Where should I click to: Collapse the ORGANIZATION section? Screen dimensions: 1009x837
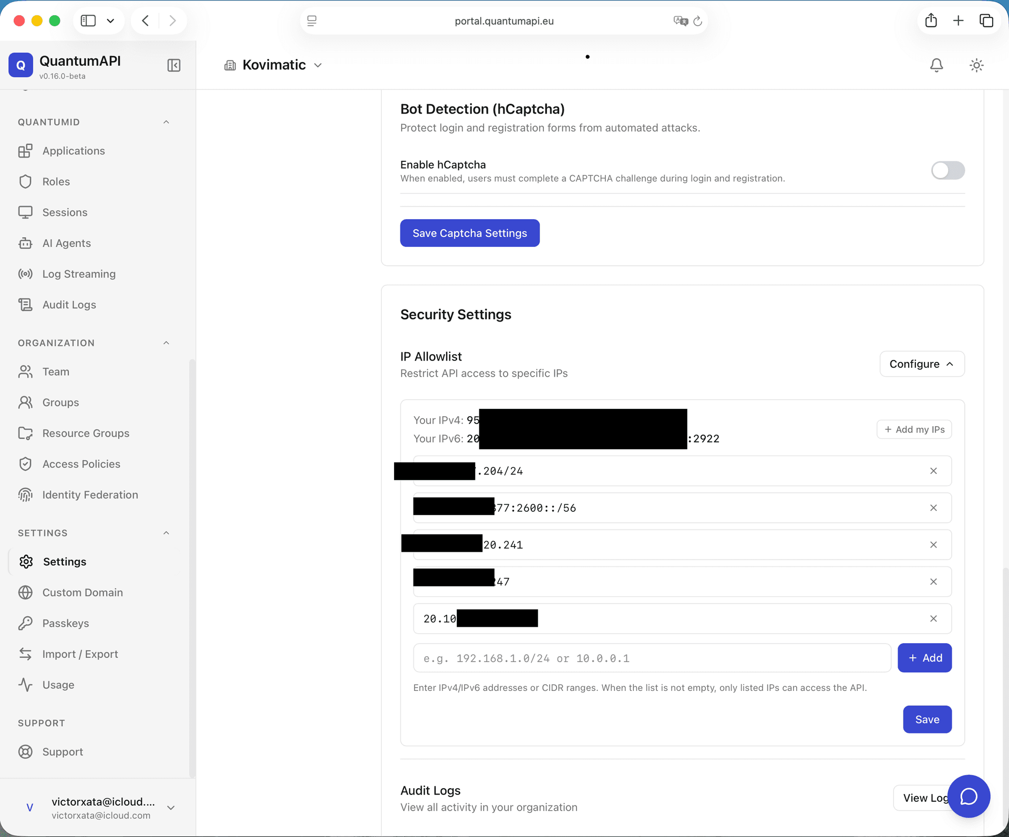166,343
